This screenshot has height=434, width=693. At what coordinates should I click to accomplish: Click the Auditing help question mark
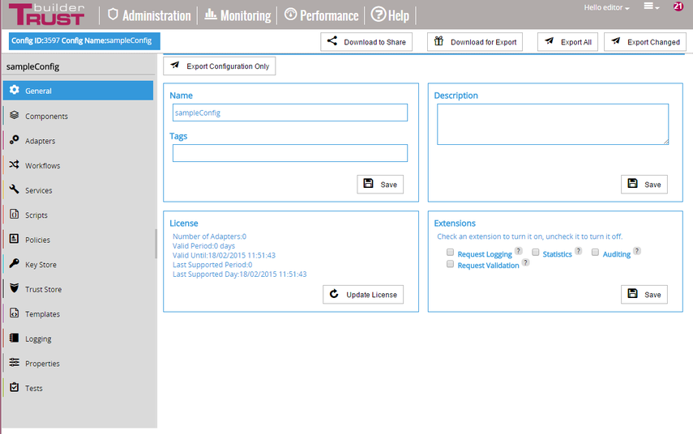(x=637, y=251)
